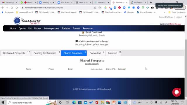
Task: Switch to the Gmail browser tab
Action: (x=10, y=2)
